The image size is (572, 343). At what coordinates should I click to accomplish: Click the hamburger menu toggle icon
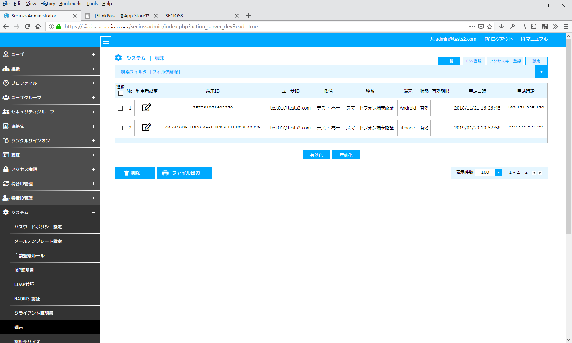pyautogui.click(x=106, y=42)
